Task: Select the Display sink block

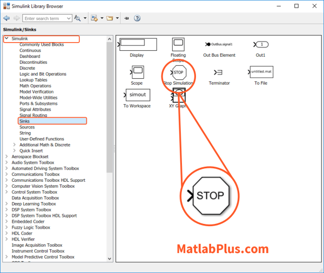Action: (137, 44)
